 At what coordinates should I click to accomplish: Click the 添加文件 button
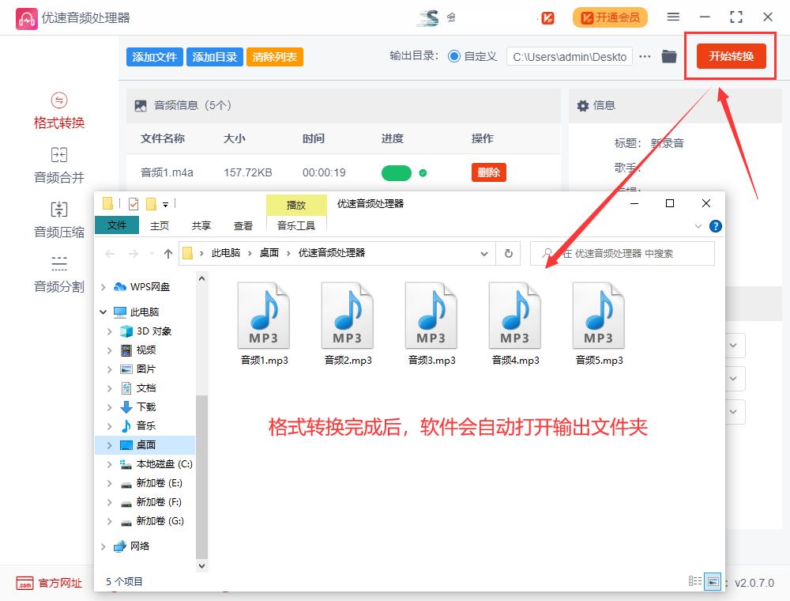[155, 57]
